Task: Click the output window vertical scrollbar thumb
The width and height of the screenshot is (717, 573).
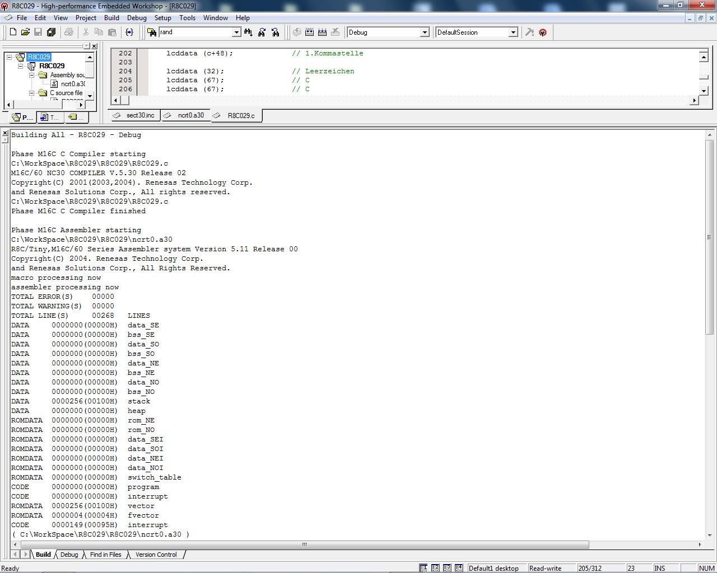Action: pos(710,237)
